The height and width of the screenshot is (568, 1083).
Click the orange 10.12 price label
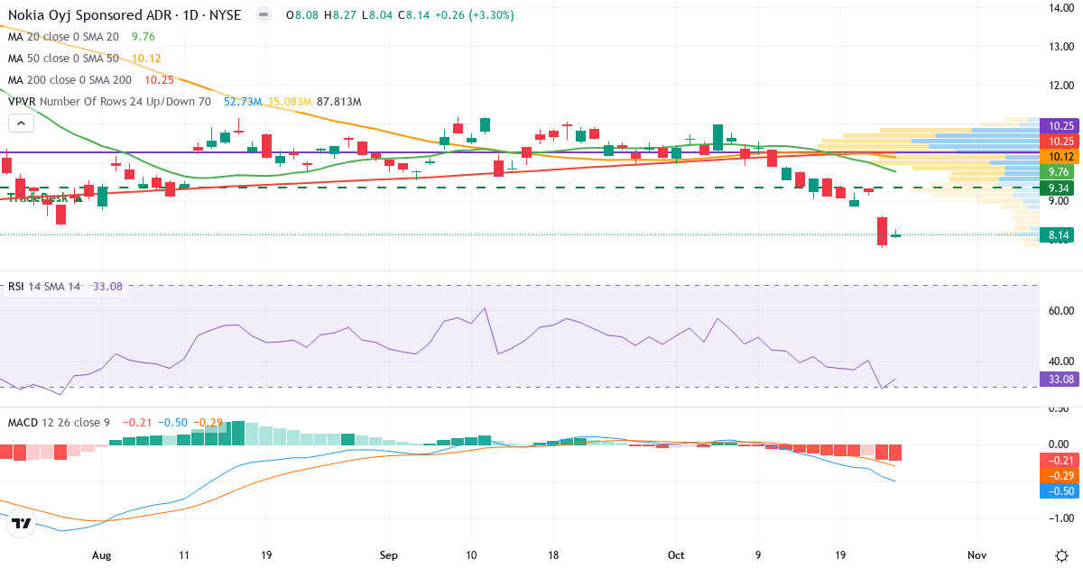pyautogui.click(x=1058, y=156)
